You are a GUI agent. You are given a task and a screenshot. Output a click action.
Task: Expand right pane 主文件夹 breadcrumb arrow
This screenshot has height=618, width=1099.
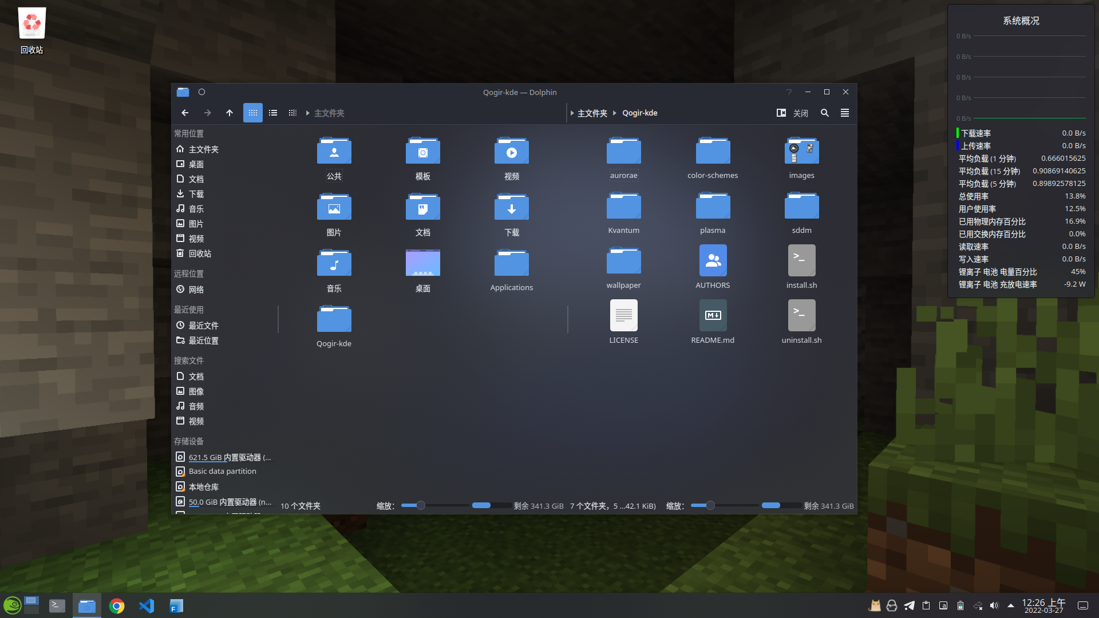pos(572,113)
